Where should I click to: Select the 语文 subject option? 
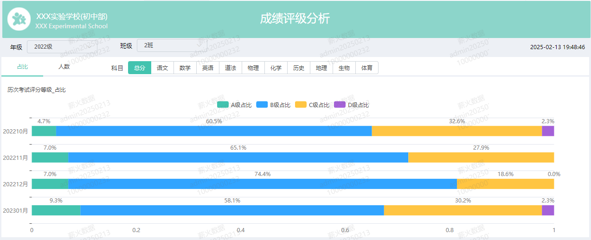click(162, 68)
